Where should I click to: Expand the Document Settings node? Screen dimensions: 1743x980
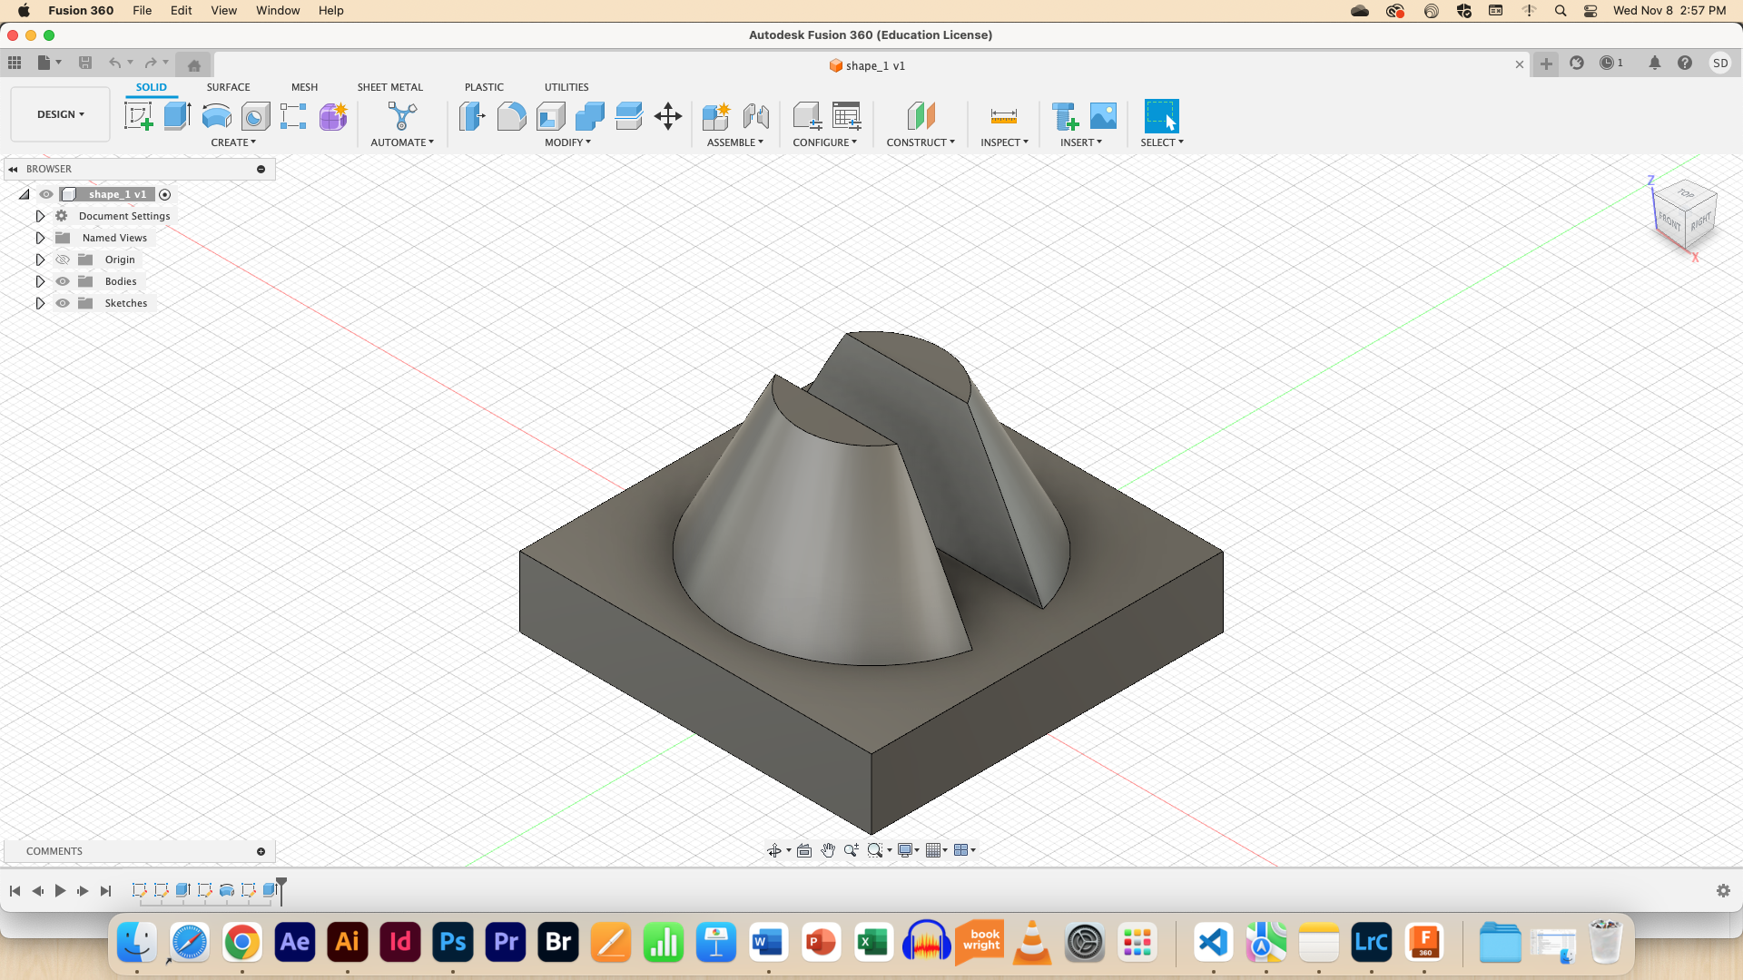[40, 216]
